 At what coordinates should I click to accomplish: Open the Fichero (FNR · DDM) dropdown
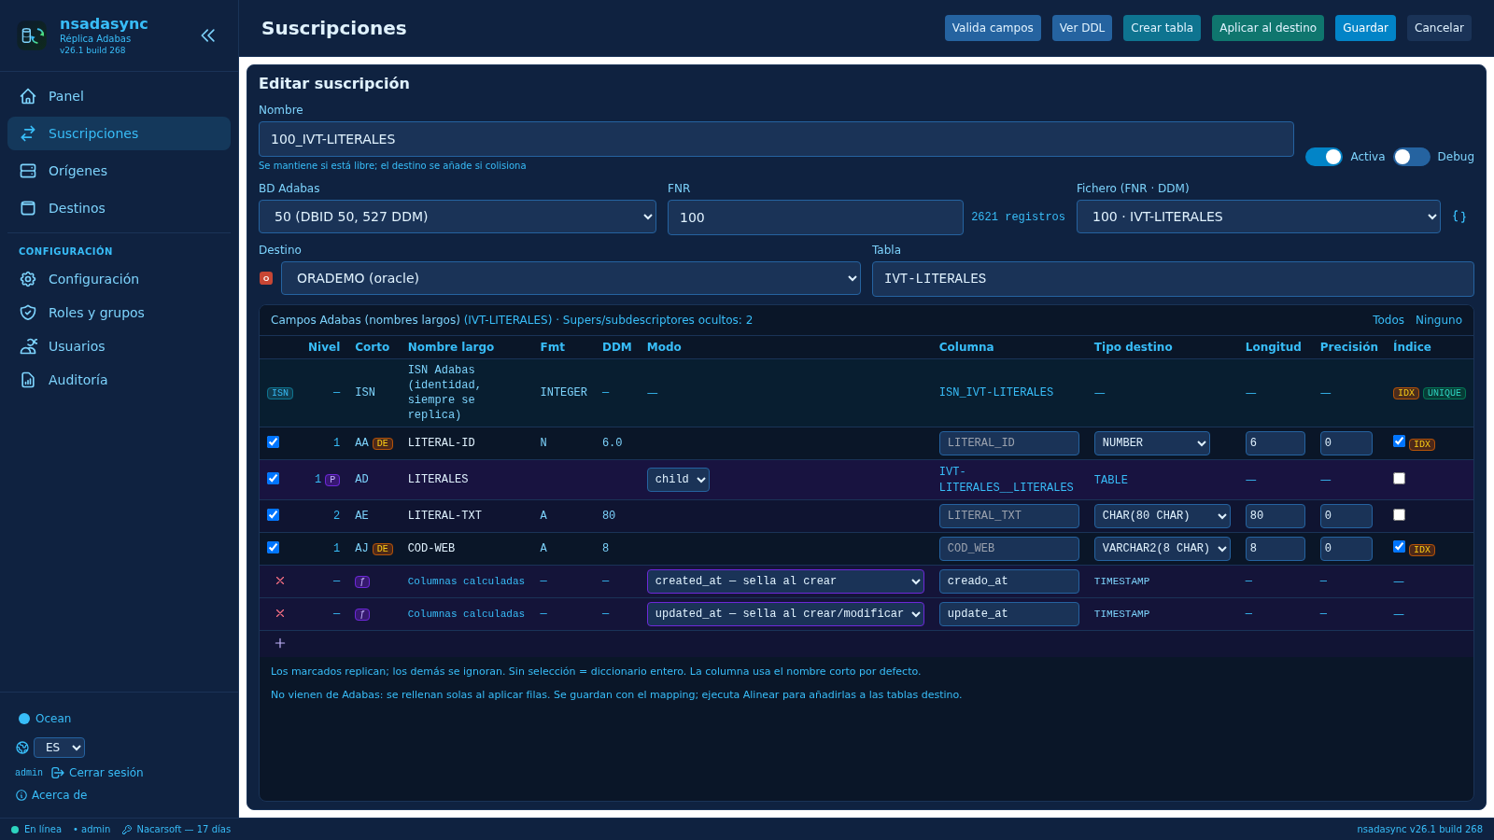tap(1259, 217)
